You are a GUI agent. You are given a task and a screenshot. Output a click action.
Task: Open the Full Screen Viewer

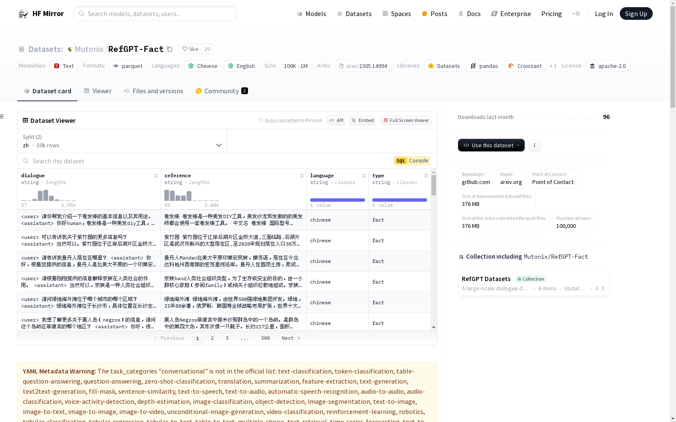[x=406, y=120]
